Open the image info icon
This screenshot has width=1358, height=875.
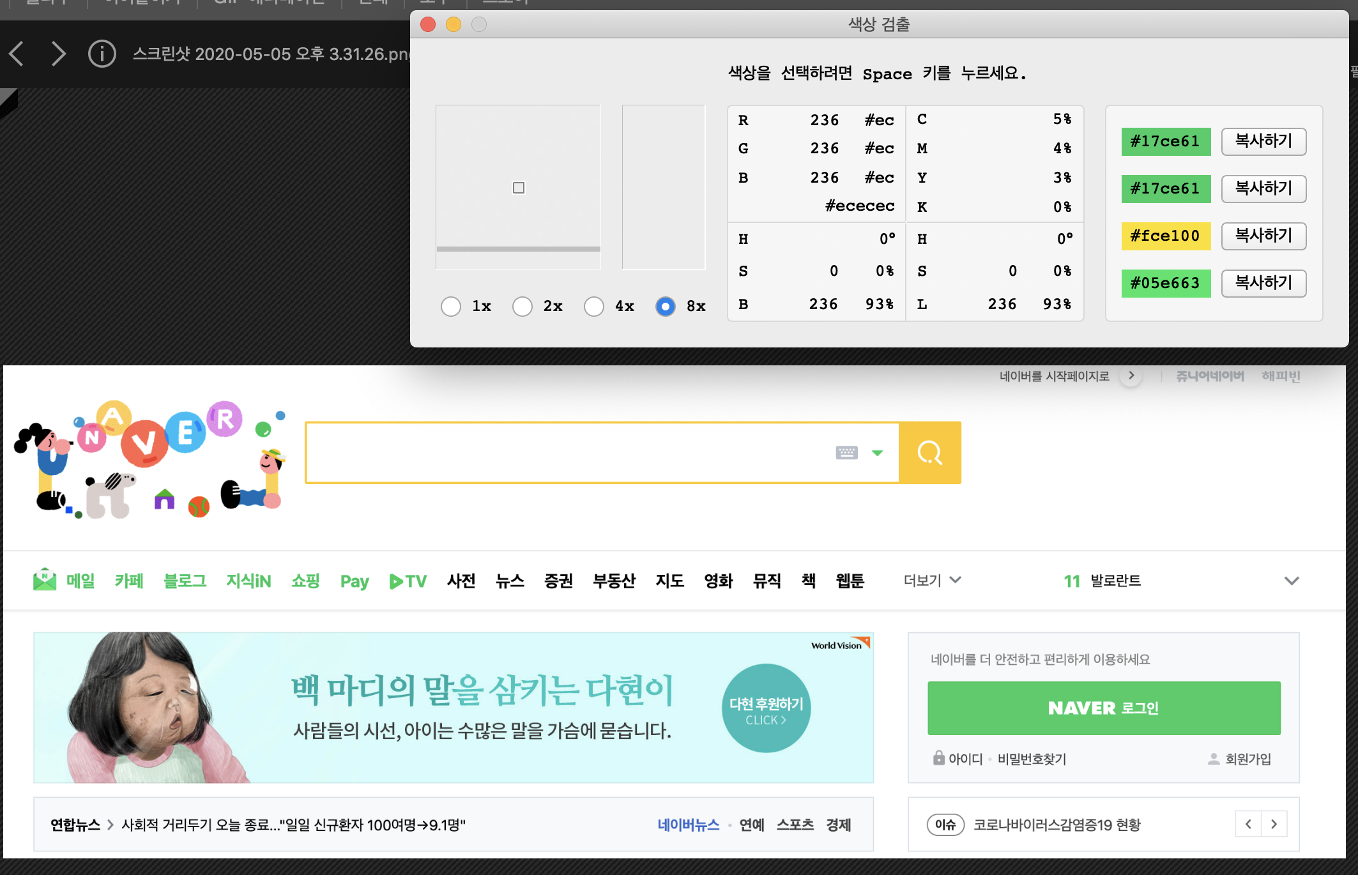tap(102, 54)
